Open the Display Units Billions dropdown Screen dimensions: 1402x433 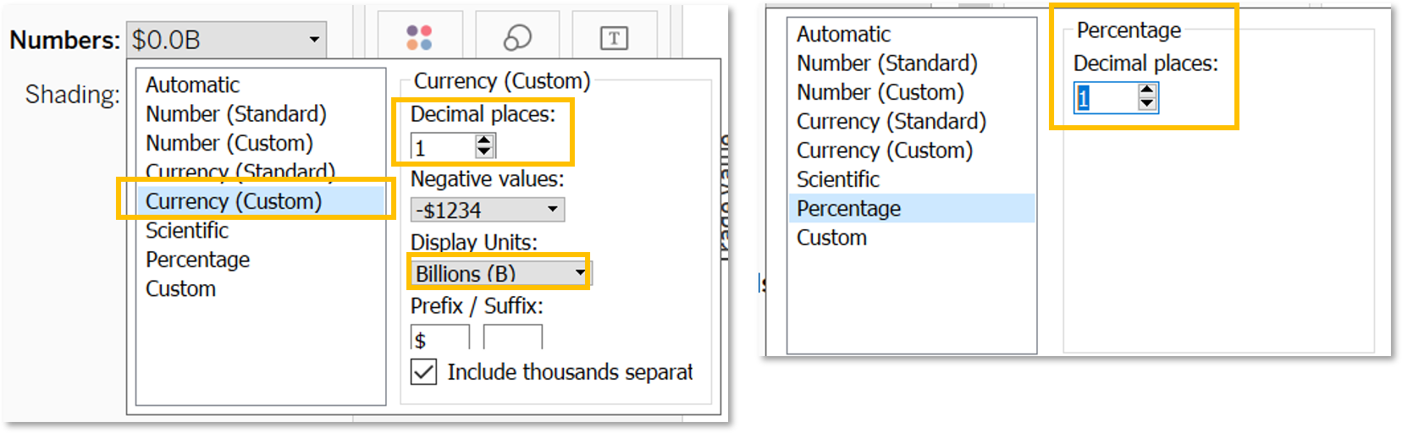500,273
